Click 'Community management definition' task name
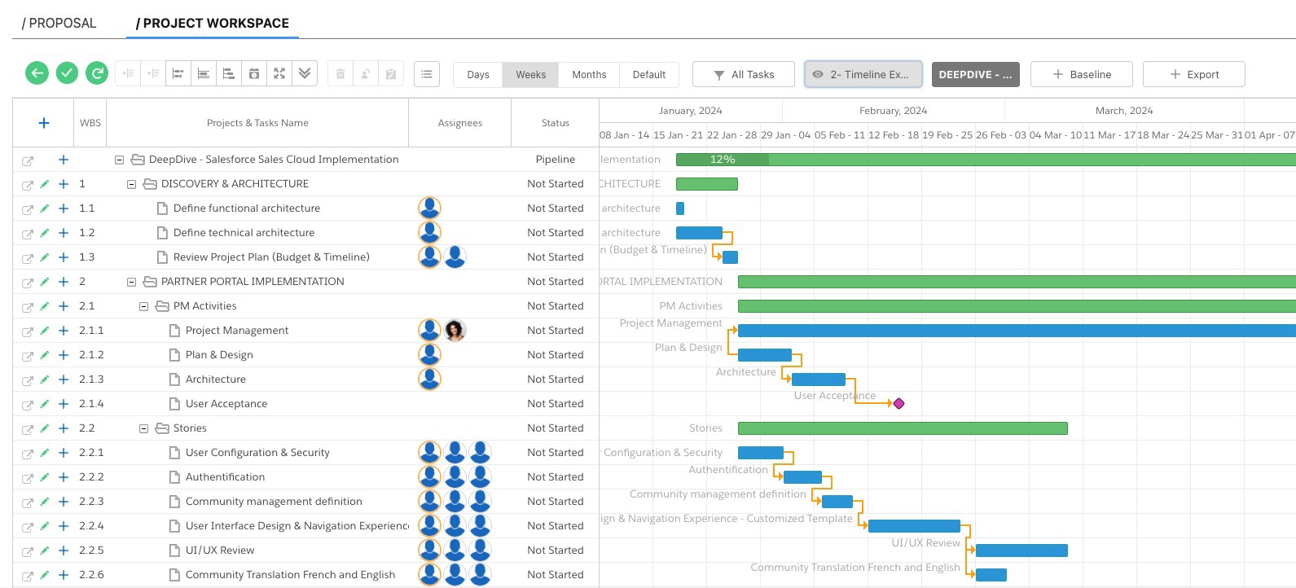 click(x=274, y=502)
